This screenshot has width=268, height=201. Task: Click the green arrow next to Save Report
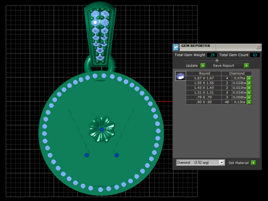pyautogui.click(x=246, y=65)
